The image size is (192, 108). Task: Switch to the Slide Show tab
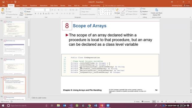coord(54,6)
